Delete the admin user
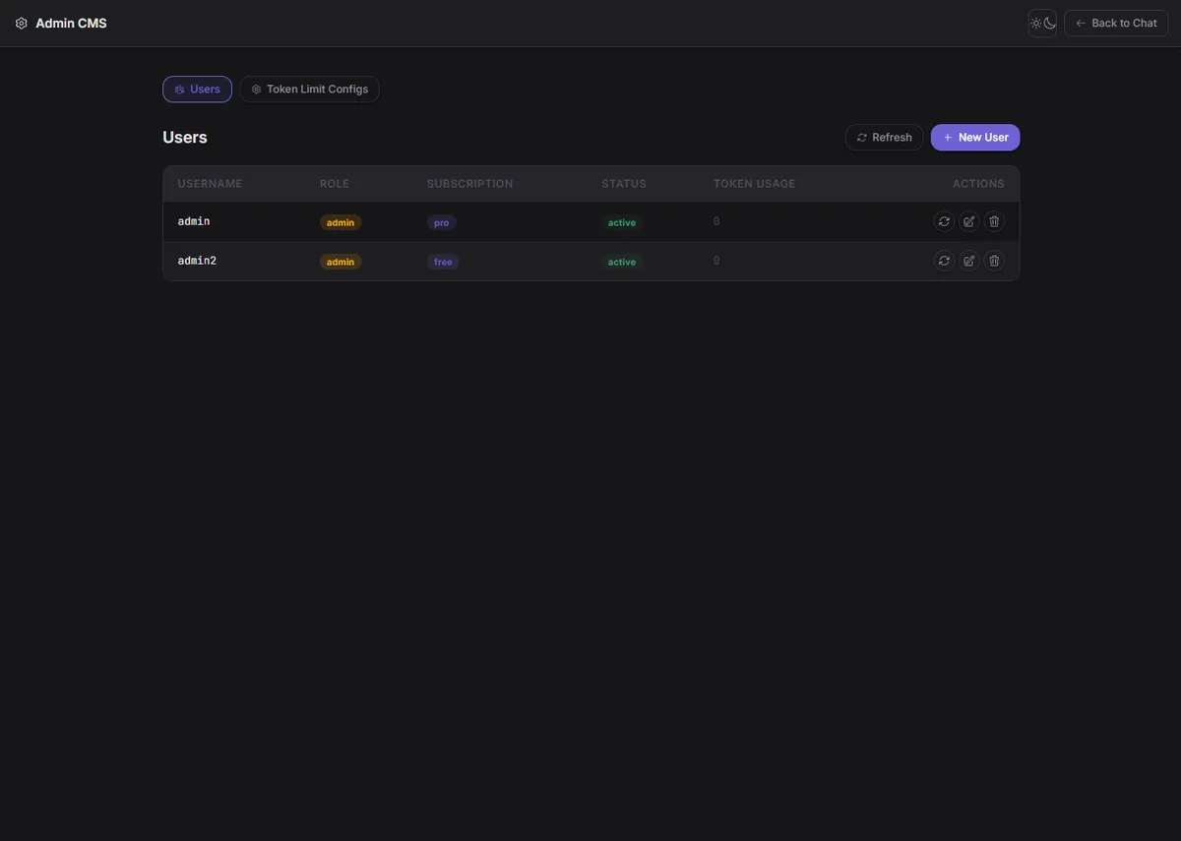1181x841 pixels. [x=994, y=221]
